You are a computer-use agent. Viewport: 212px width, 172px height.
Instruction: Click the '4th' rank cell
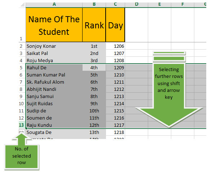[x=94, y=68]
